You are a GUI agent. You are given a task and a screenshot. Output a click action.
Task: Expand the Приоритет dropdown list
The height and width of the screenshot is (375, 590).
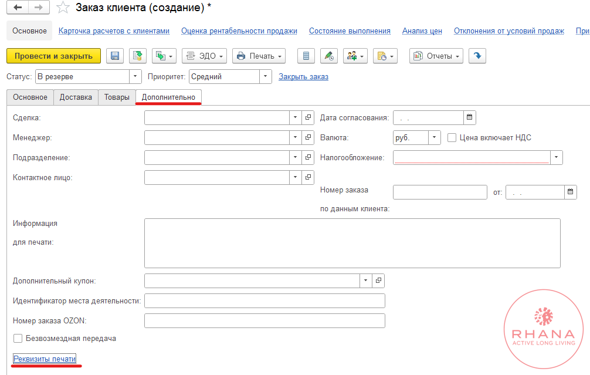(x=265, y=76)
